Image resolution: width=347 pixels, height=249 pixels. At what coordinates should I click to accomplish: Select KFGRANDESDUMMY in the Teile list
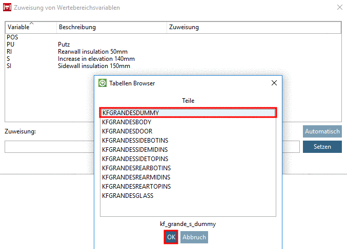[188, 113]
